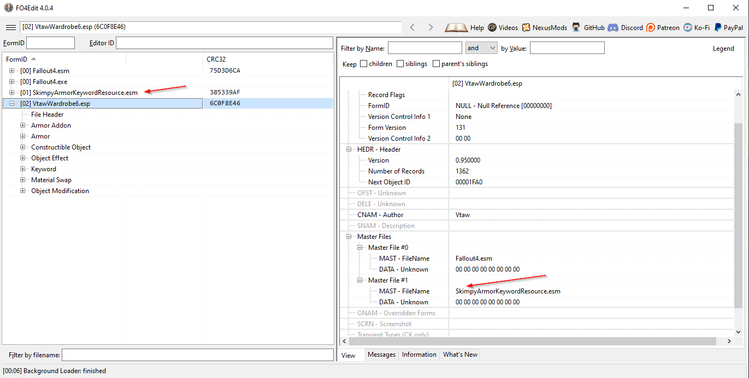Expand the Fallout4.esm tree node

(x=12, y=71)
